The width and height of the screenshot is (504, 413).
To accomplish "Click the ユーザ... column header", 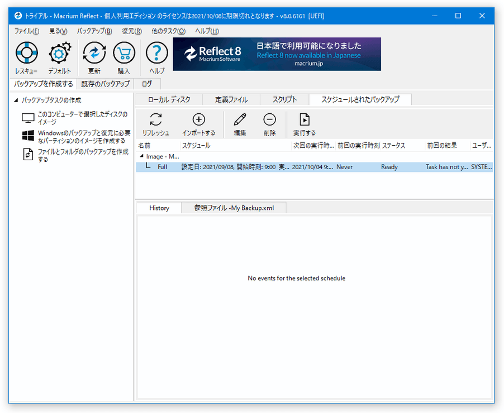I will pyautogui.click(x=482, y=146).
